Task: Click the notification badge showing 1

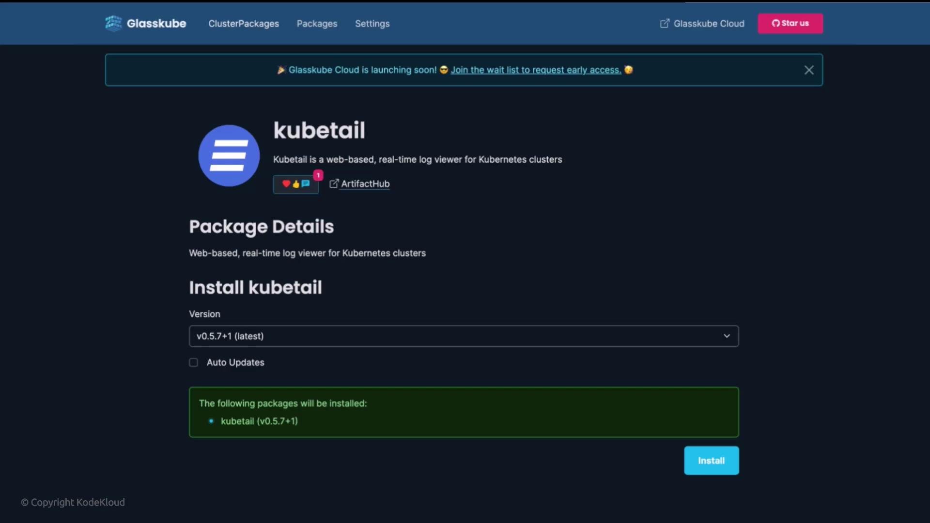Action: [318, 175]
